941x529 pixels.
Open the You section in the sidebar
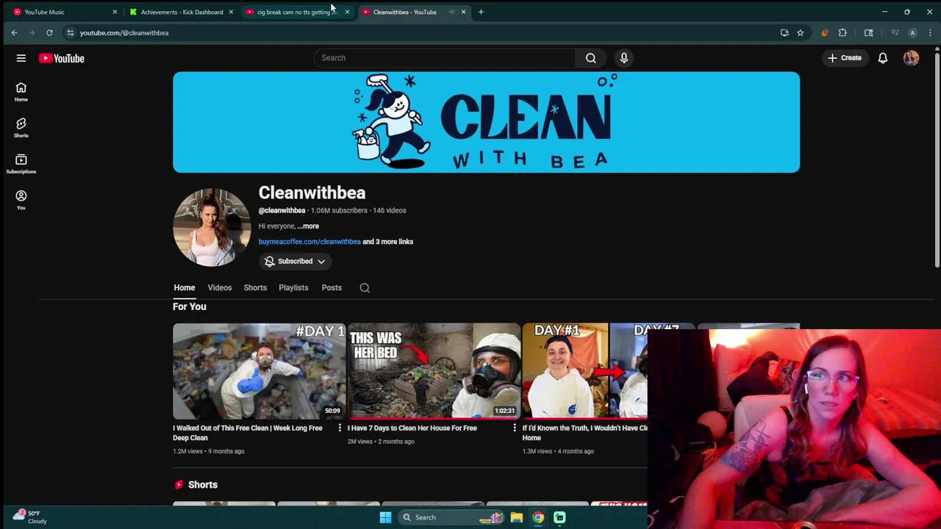(x=21, y=200)
